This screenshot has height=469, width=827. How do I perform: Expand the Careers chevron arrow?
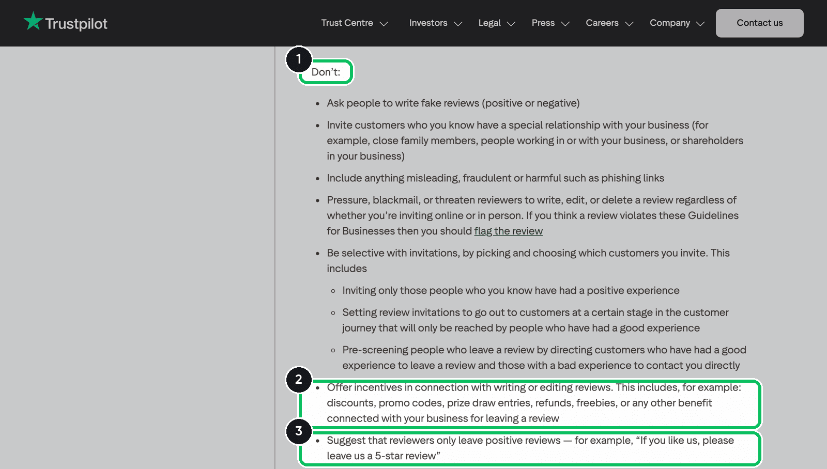coord(629,24)
